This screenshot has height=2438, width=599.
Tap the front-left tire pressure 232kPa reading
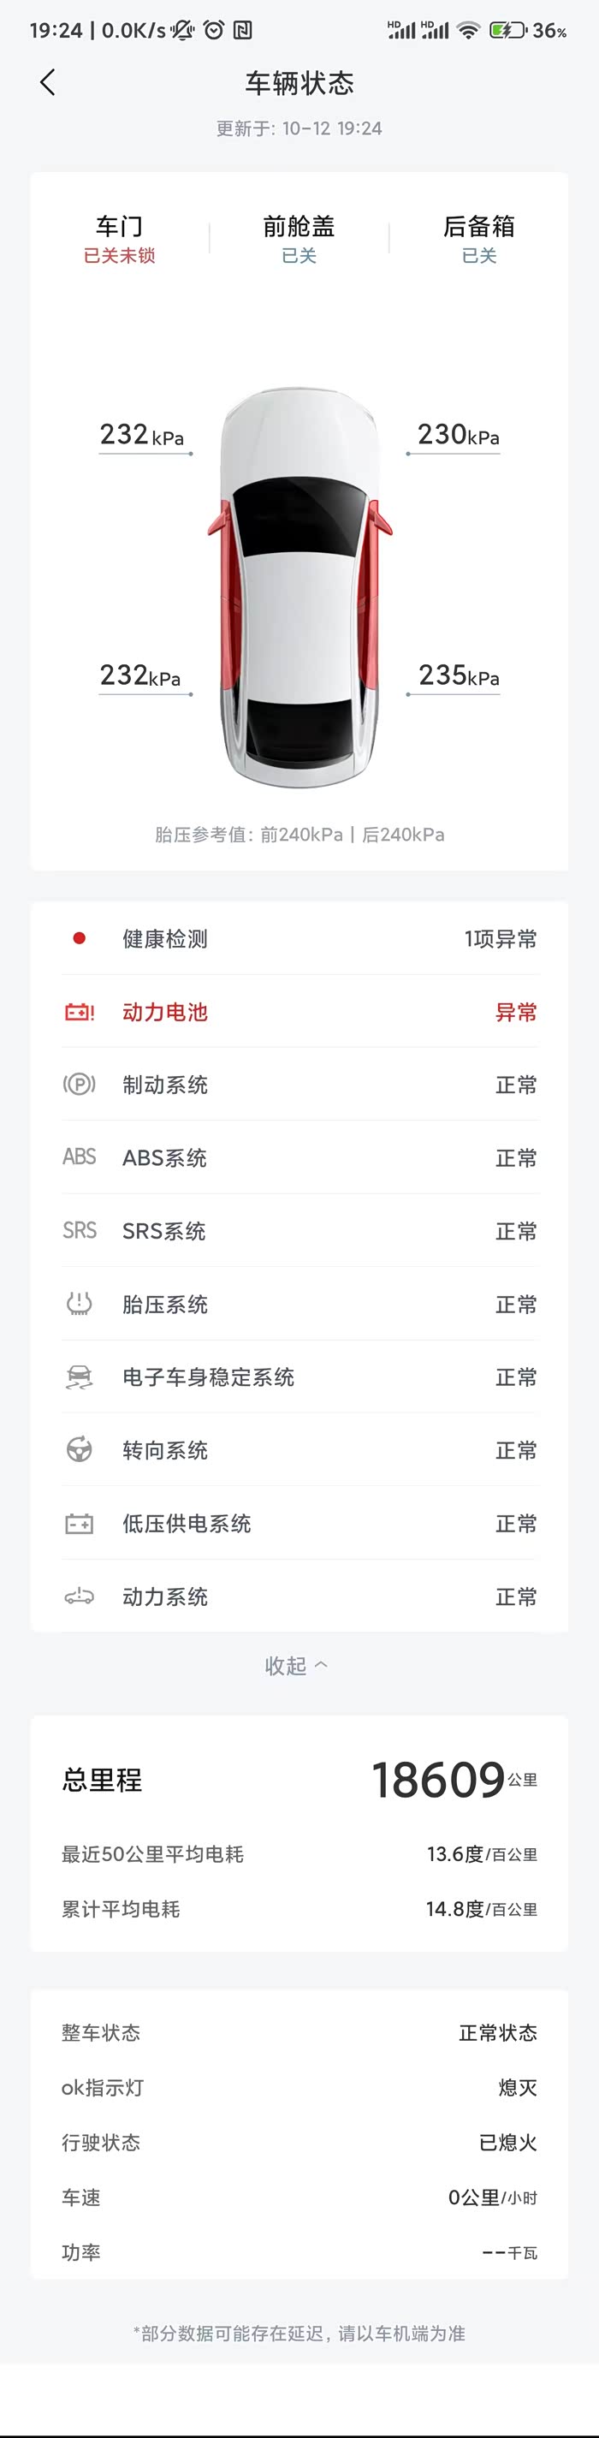click(142, 436)
